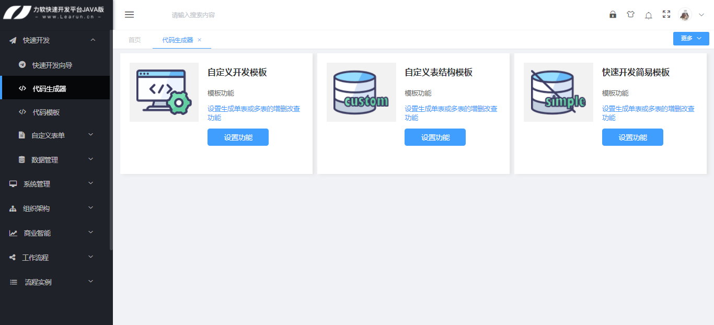Close the 代码生成器 tab
Viewport: 714px width, 325px height.
coord(199,40)
